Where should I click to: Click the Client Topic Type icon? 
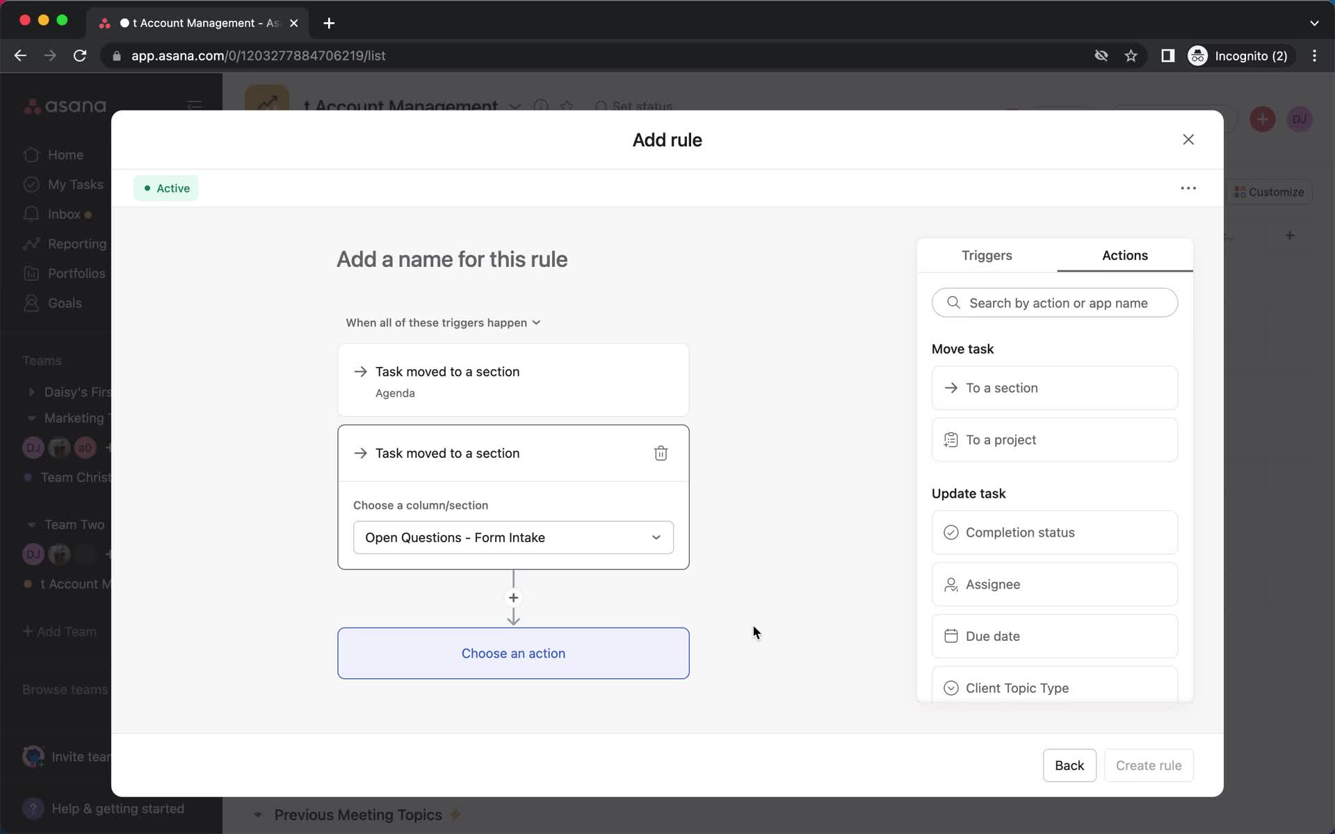[950, 688]
